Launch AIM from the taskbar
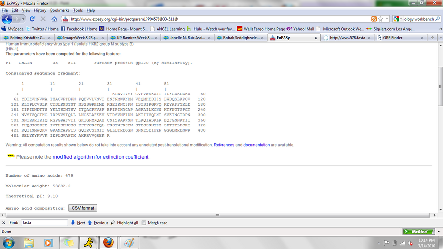This screenshot has height=249, width=443. [x=88, y=243]
